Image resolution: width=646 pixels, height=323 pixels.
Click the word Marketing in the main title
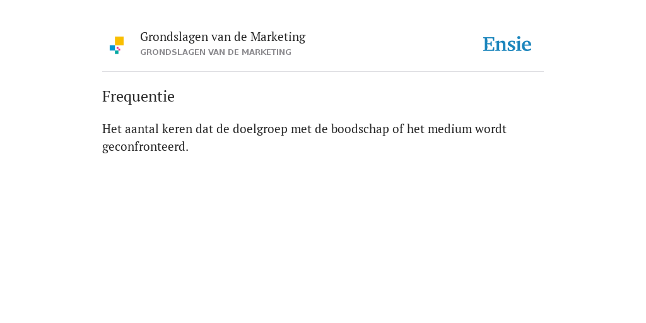278,37
